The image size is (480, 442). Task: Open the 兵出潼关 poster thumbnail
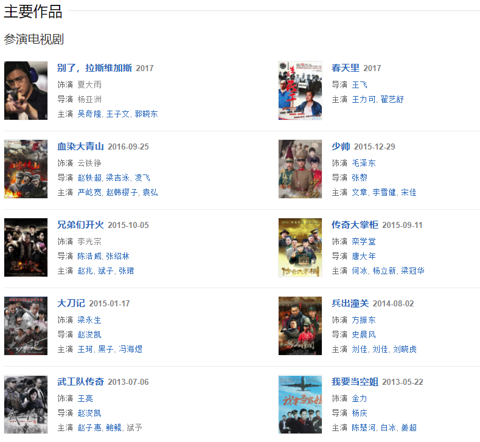click(300, 326)
